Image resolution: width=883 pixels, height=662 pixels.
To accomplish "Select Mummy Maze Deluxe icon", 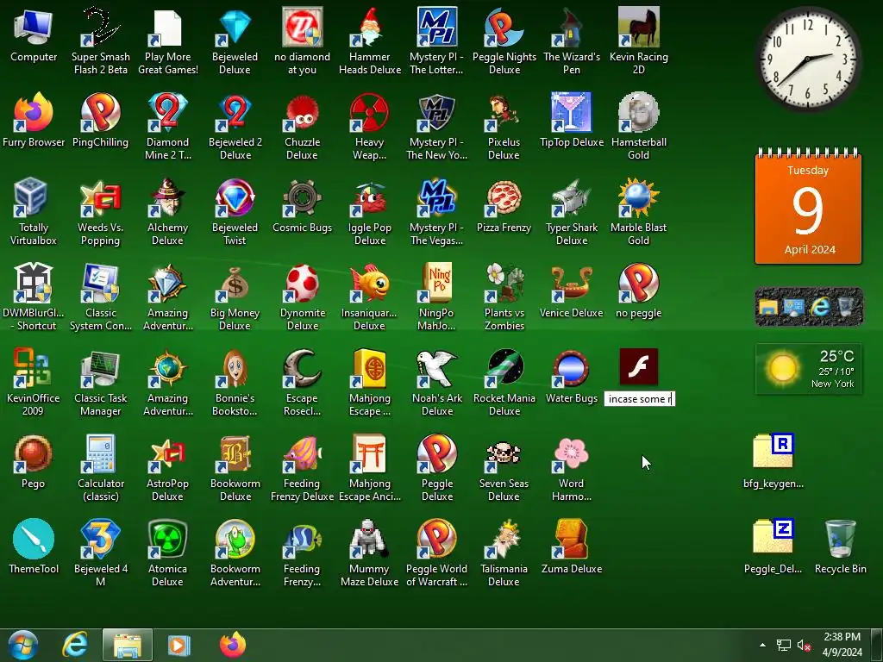I will [x=369, y=540].
